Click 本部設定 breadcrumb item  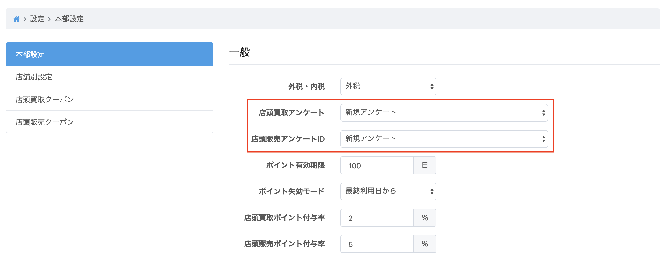(69, 19)
